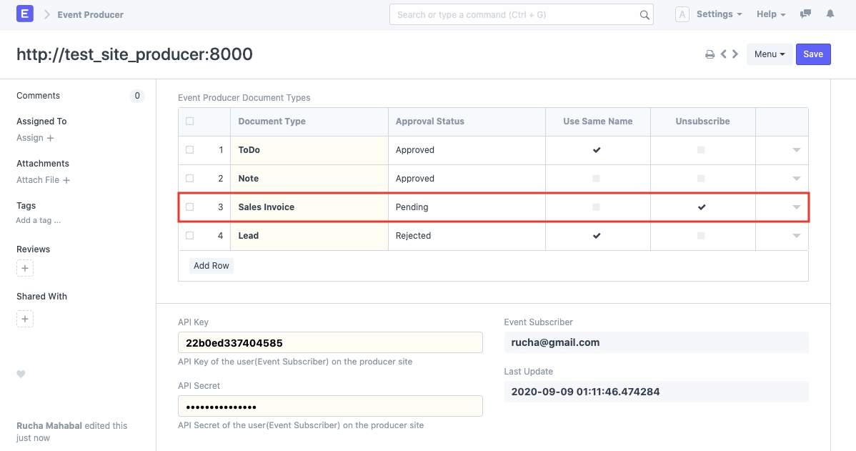
Task: Open the Menu dropdown
Action: (x=770, y=54)
